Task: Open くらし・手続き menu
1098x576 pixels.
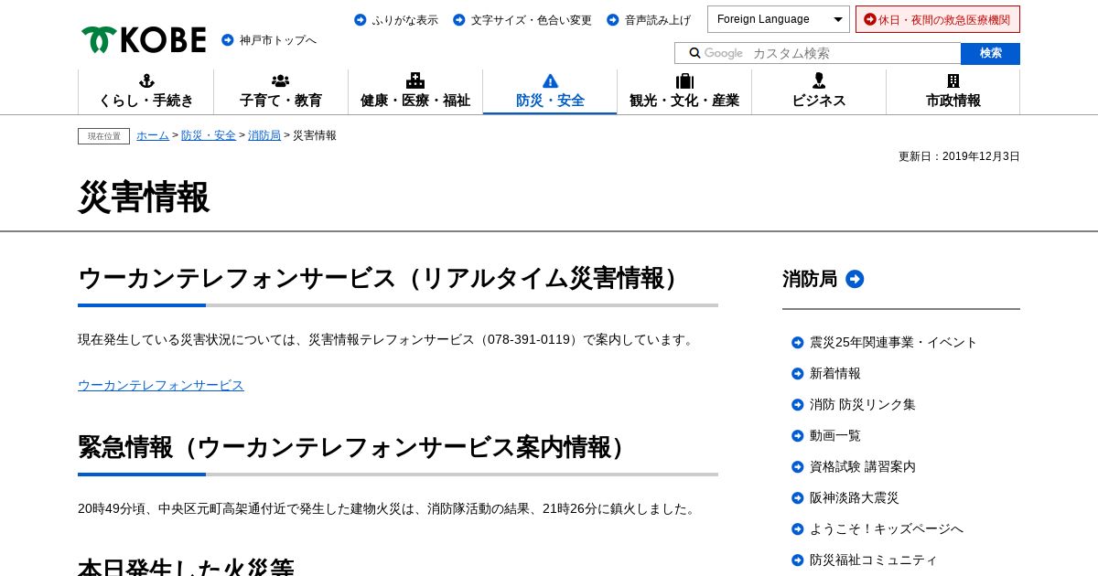Action: pos(146,92)
